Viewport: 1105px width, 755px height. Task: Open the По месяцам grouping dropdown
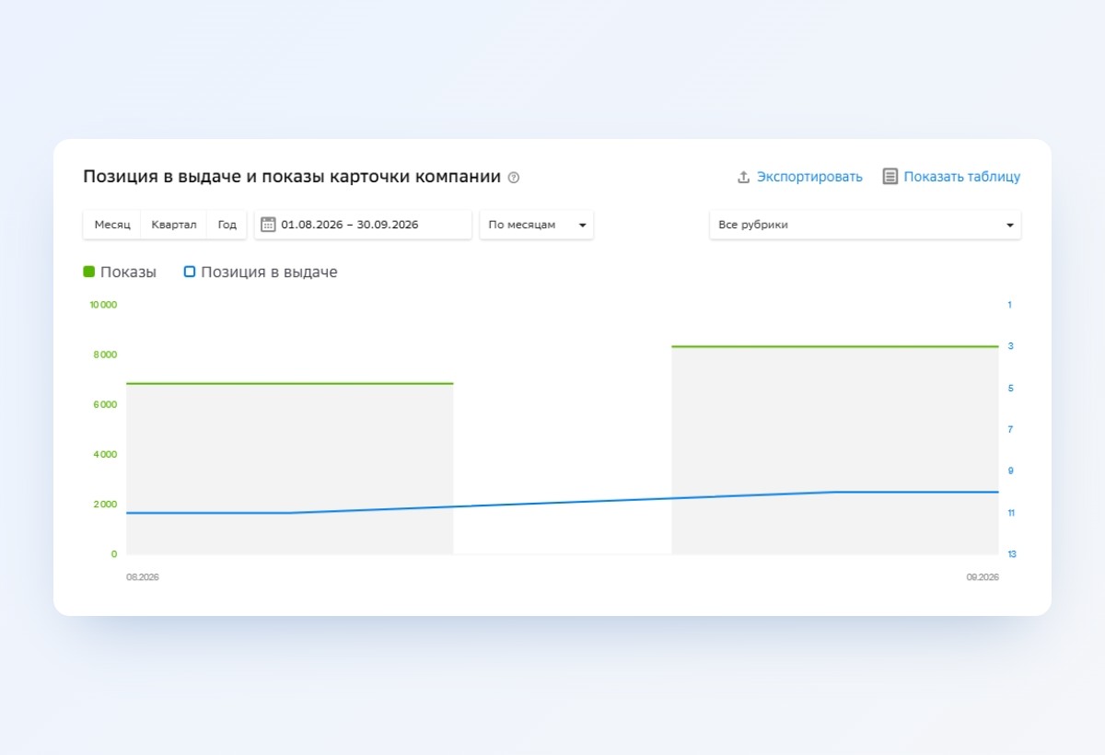click(x=537, y=225)
